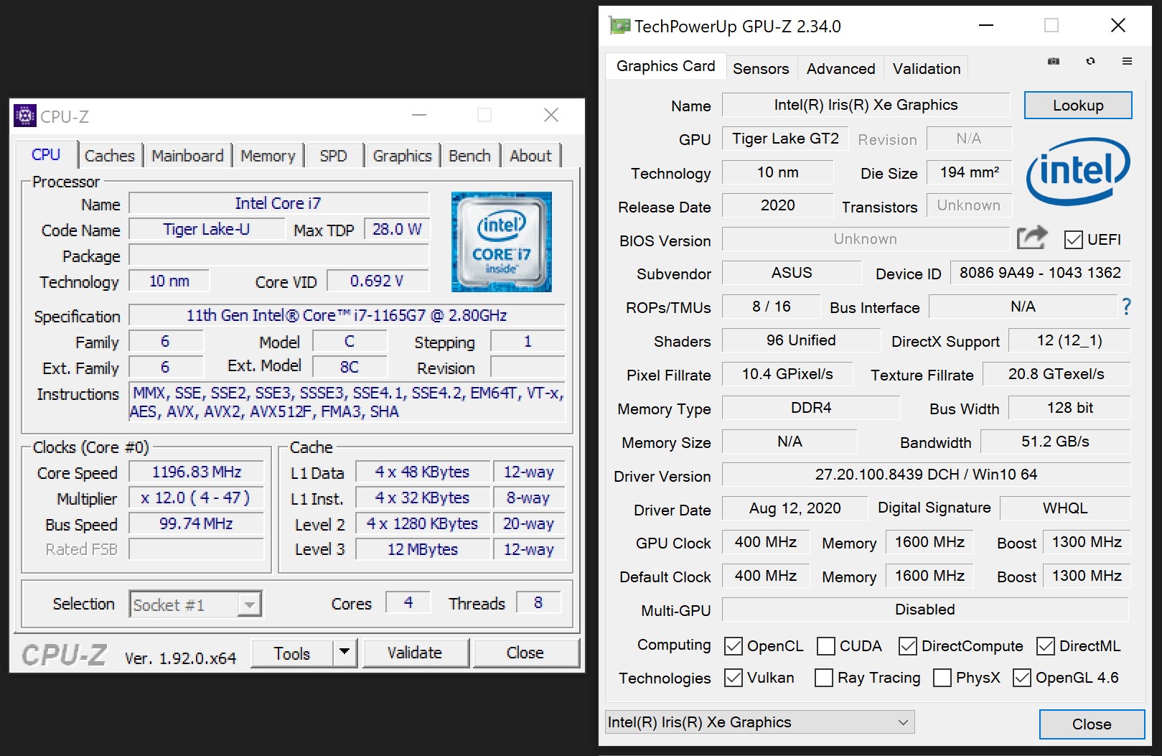
Task: Click the Bus Speed value 99.74 MHz
Action: tap(196, 523)
